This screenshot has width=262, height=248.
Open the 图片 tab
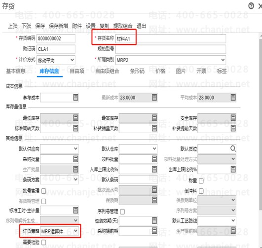tap(181, 71)
